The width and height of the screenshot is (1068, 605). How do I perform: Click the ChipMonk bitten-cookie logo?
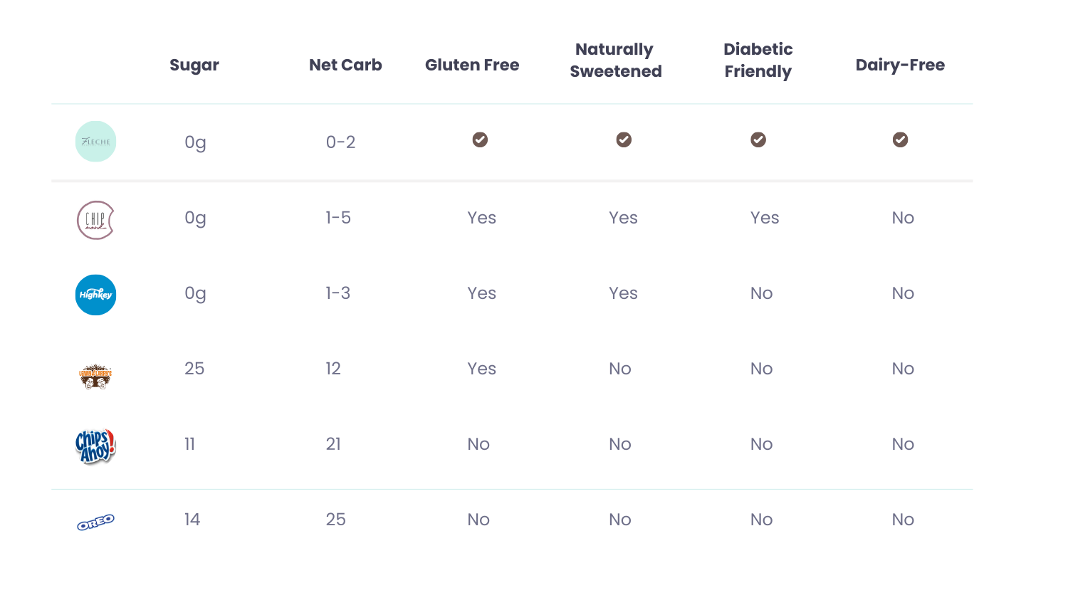(x=95, y=220)
